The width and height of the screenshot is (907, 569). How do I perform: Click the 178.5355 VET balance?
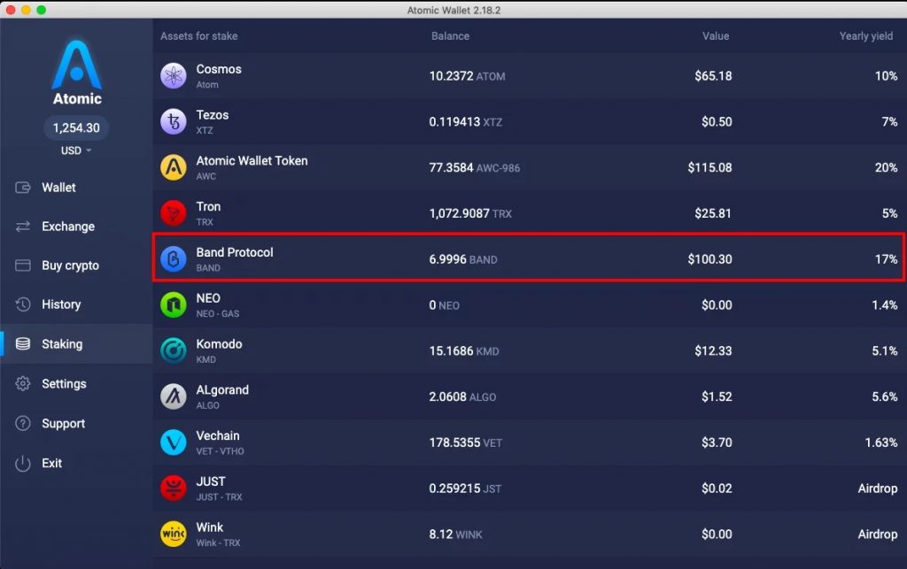[x=466, y=442]
